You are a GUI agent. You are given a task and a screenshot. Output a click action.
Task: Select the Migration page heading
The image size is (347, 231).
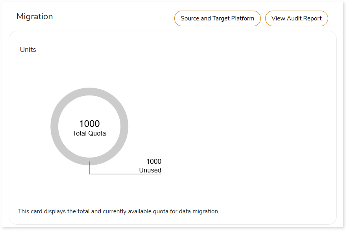(35, 16)
